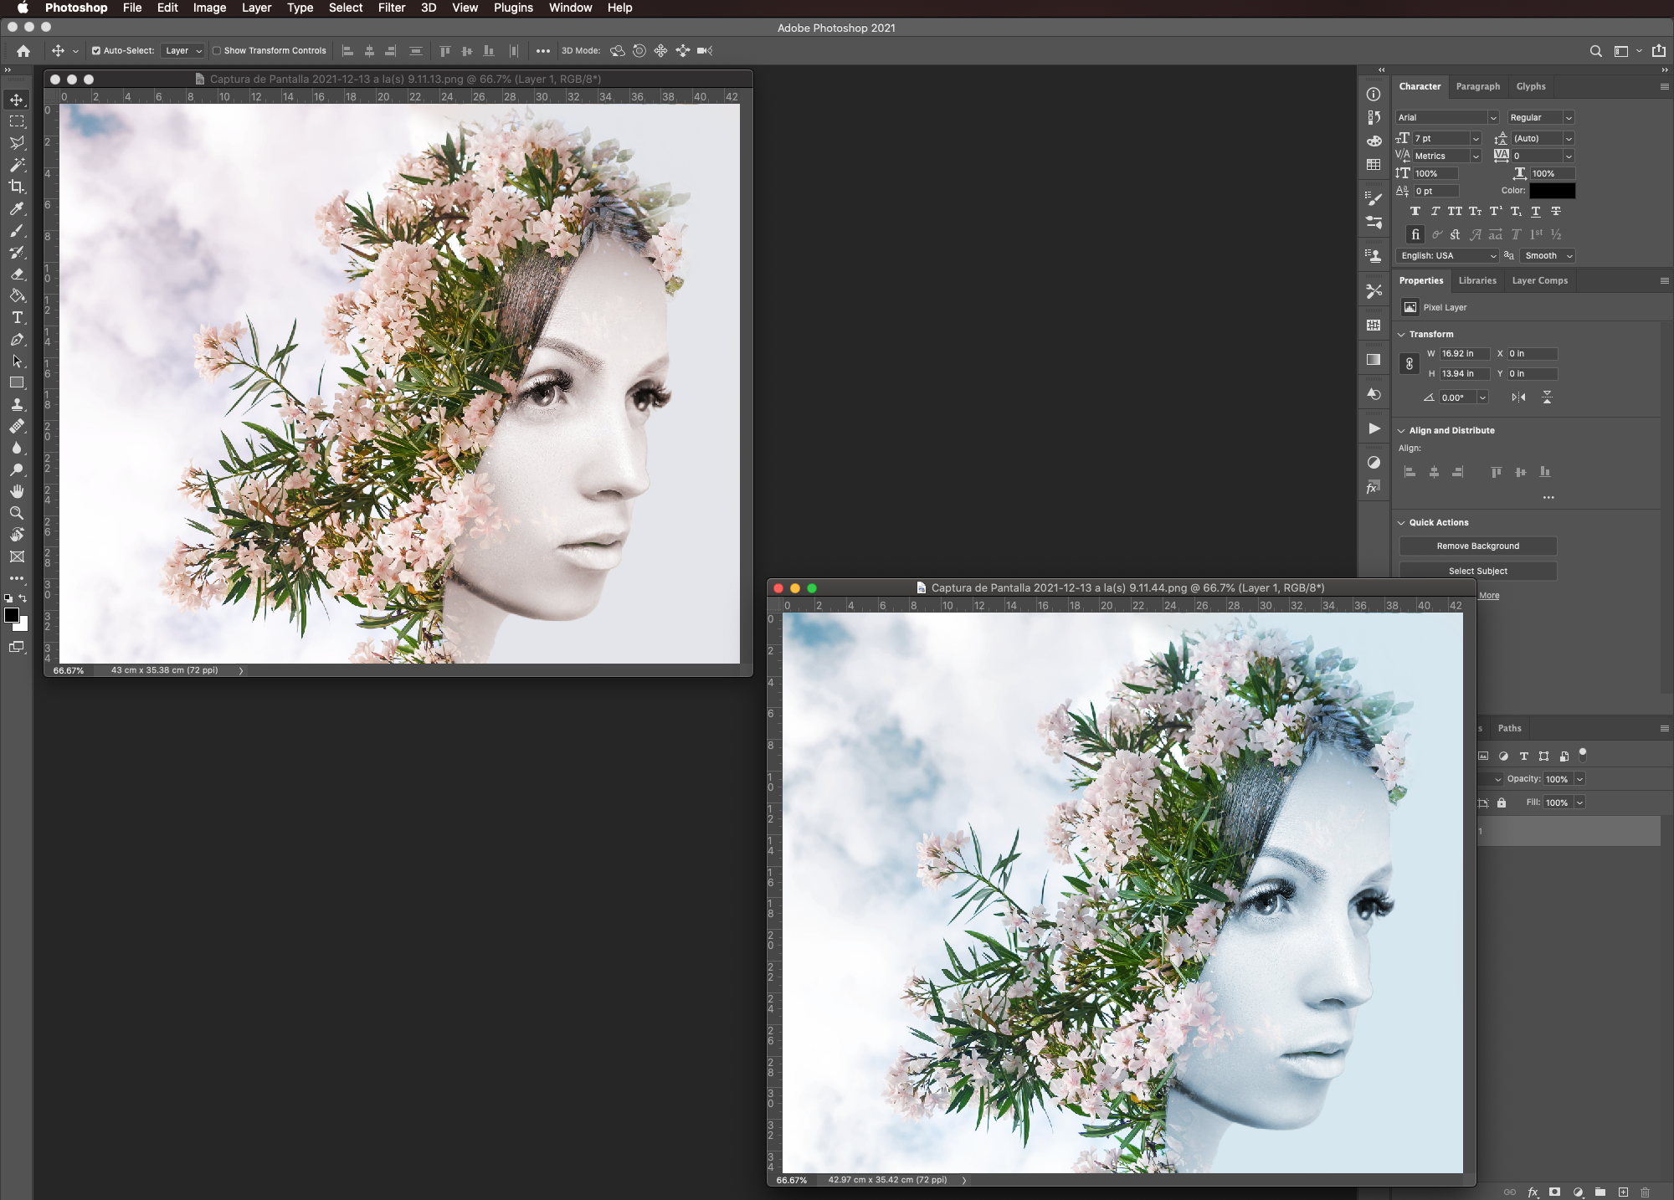The image size is (1674, 1200).
Task: Select the Rectangular Marquee tool
Action: [17, 121]
